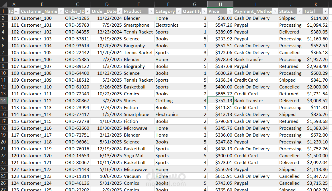Open the Order_Date filter dropdown
The width and height of the screenshot is (332, 191).
click(120, 11)
